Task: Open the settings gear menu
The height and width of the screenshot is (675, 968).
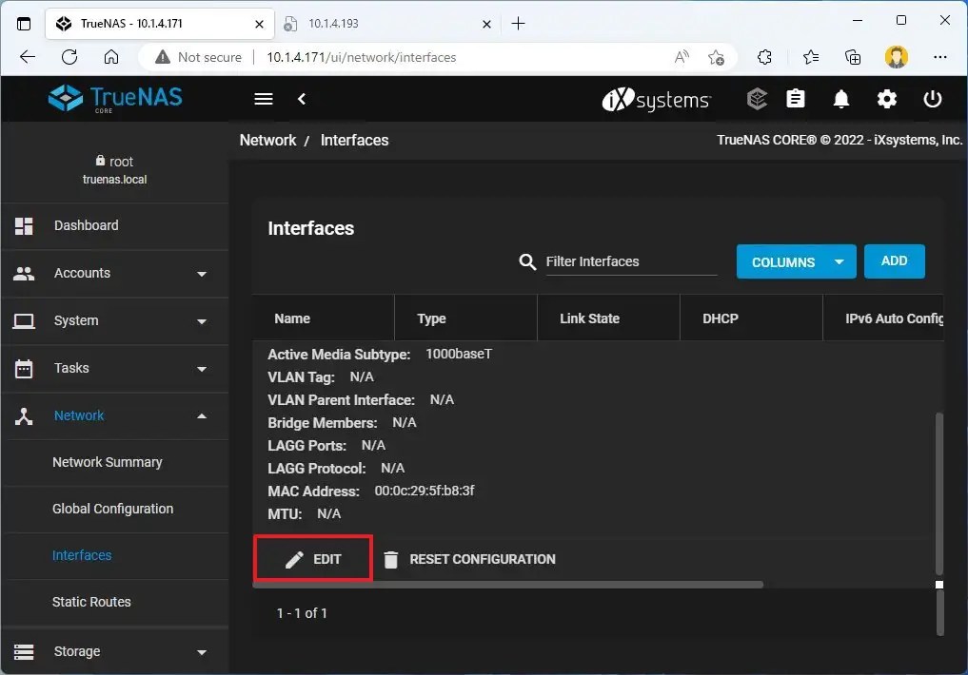Action: tap(887, 99)
